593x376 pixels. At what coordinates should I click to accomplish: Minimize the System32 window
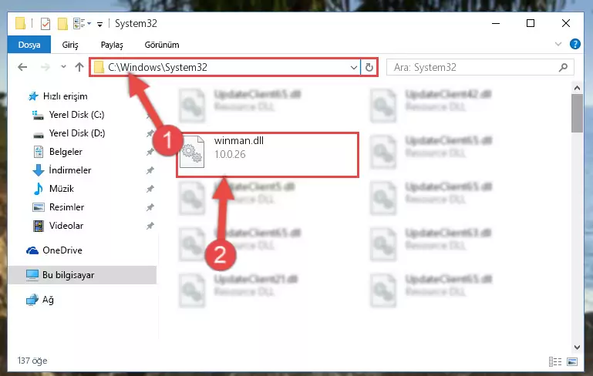tap(496, 23)
